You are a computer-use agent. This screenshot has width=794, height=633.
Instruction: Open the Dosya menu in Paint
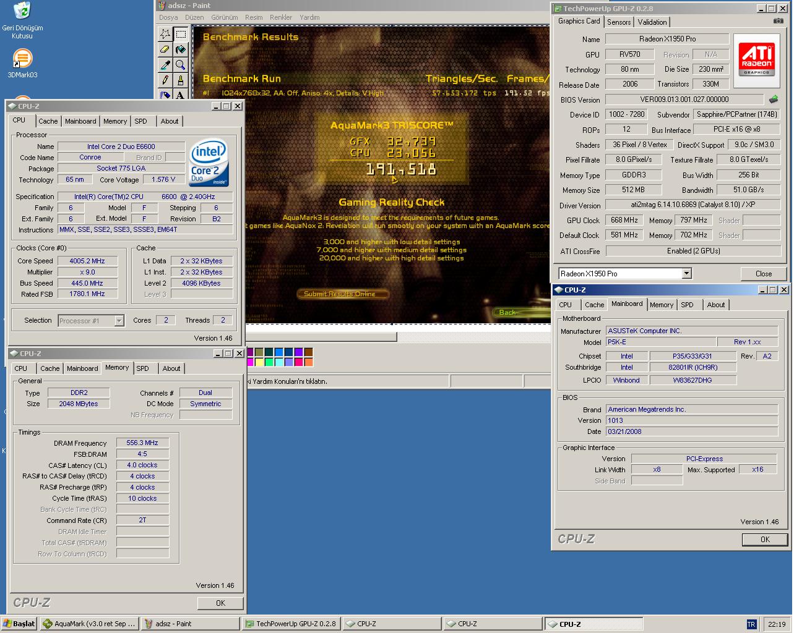click(168, 17)
